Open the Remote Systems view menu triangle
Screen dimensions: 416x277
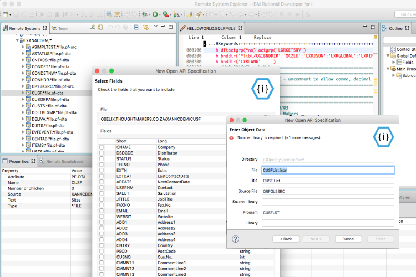click(x=156, y=26)
